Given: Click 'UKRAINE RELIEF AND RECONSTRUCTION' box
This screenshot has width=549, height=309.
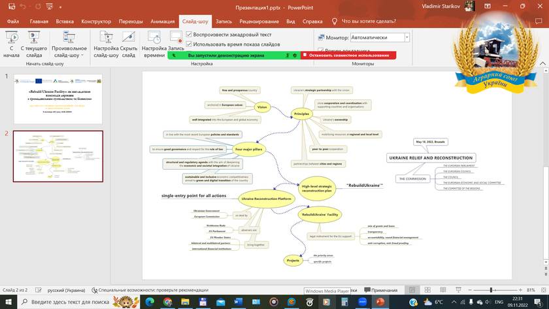Looking at the screenshot, I should click(431, 158).
